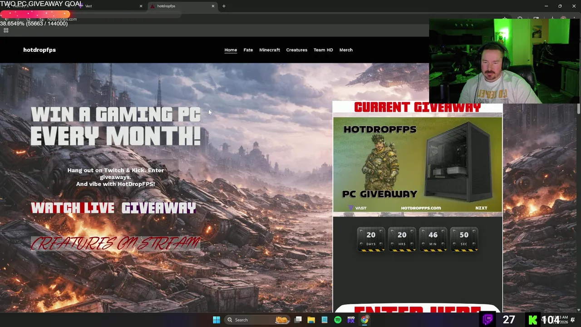Open CREATURES ON STREAM link

coord(115,244)
